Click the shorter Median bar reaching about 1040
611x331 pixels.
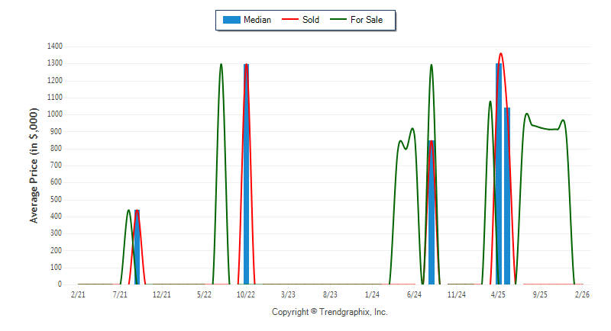pos(507,198)
